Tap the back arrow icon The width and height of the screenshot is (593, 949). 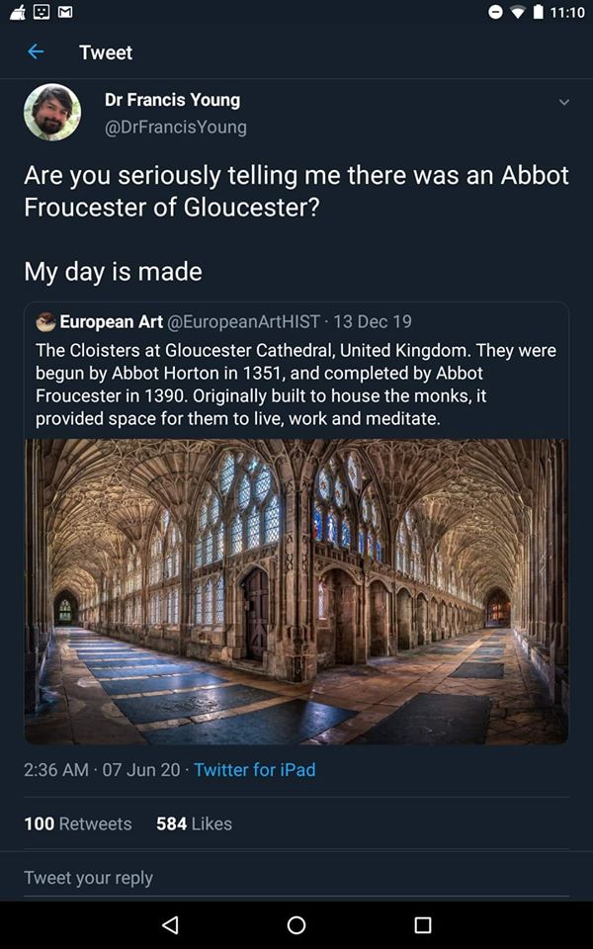tap(36, 51)
